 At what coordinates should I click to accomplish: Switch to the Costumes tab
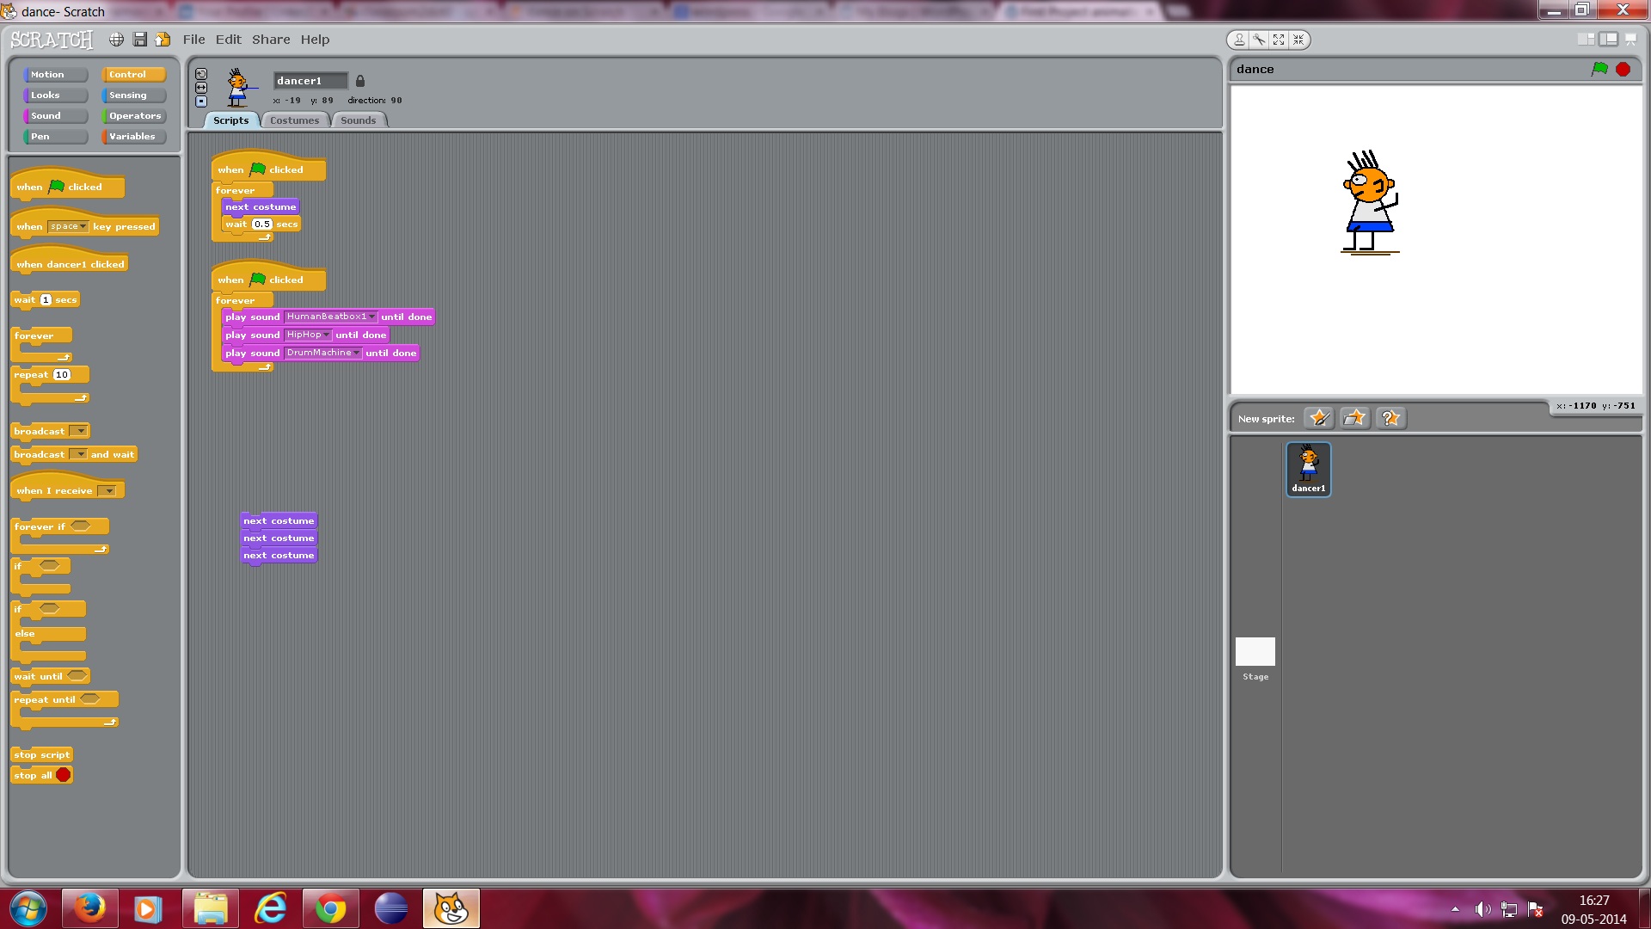coord(294,120)
